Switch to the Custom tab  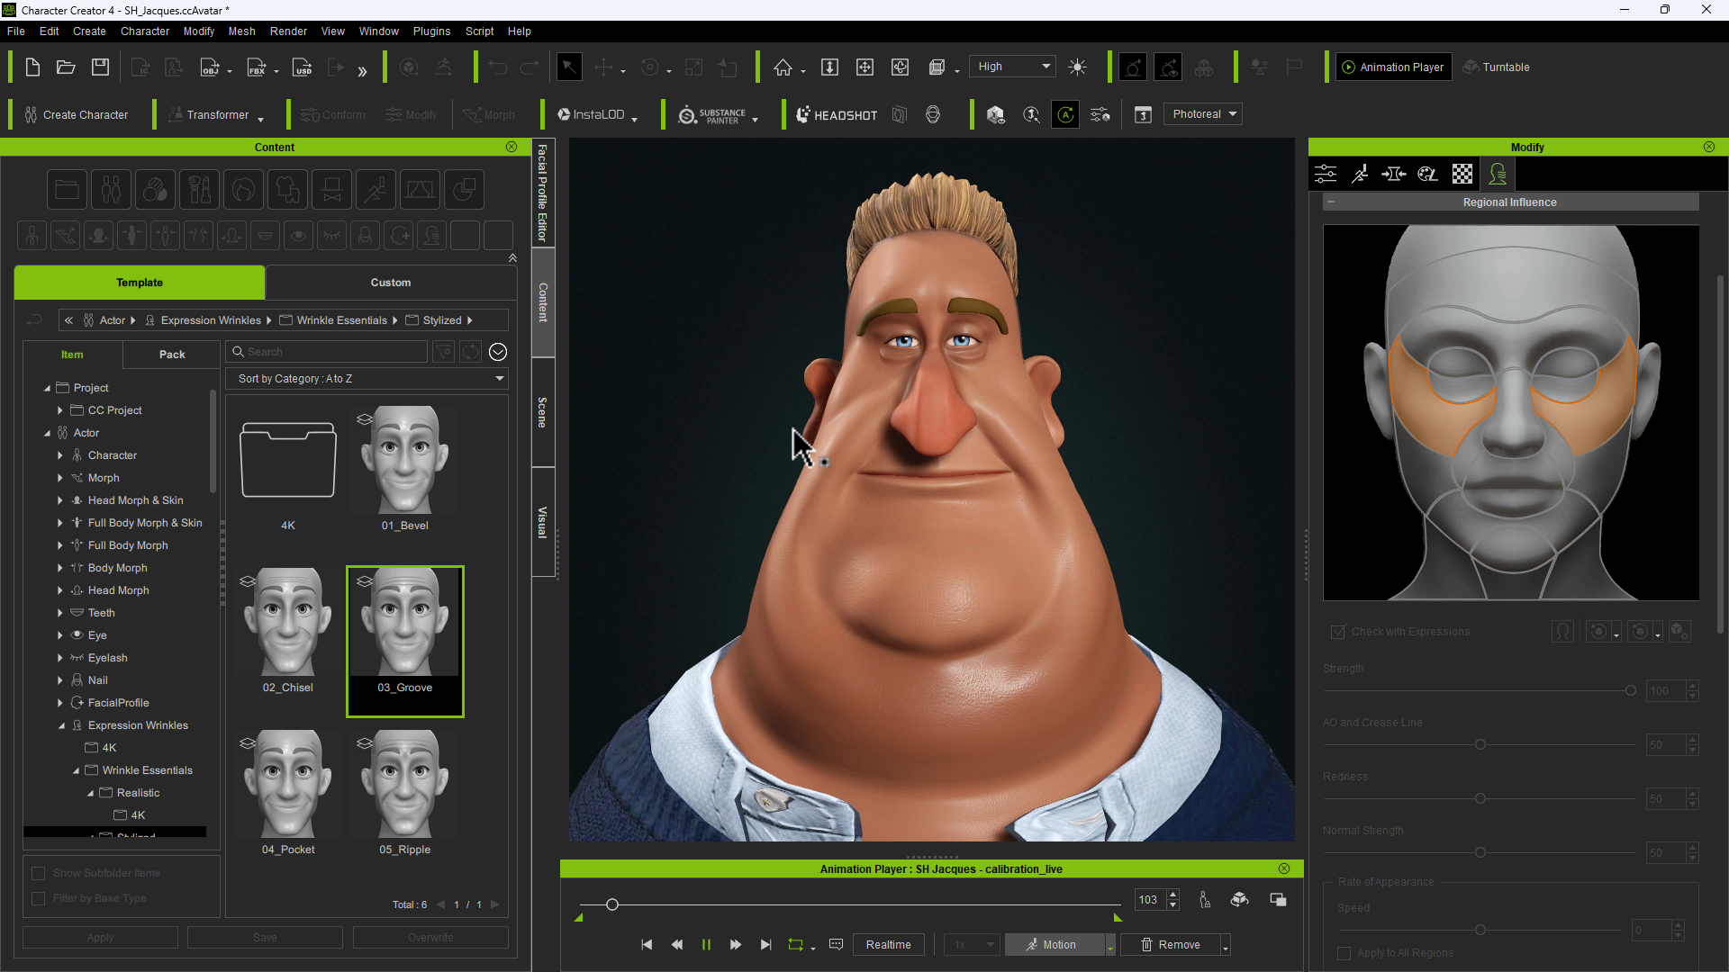[391, 283]
